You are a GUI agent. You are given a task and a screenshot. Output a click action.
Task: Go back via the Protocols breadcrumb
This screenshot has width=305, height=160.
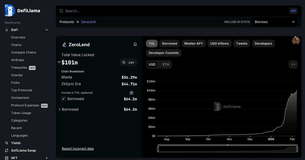pos(67,22)
